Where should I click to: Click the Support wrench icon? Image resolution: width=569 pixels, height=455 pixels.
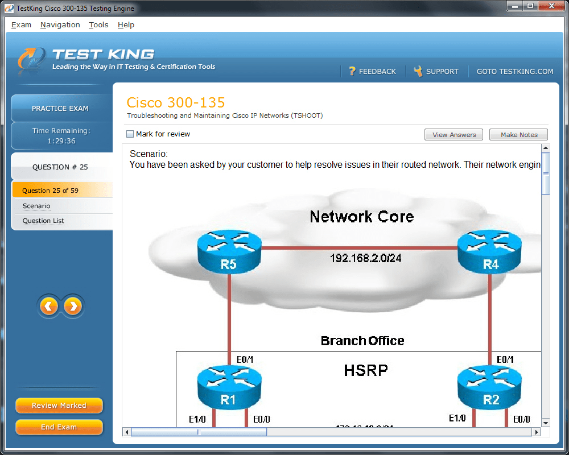tap(418, 71)
